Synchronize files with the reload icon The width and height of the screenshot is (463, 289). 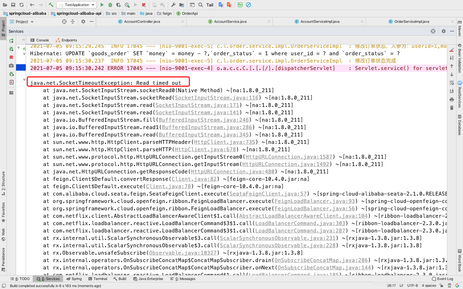[x=22, y=5]
